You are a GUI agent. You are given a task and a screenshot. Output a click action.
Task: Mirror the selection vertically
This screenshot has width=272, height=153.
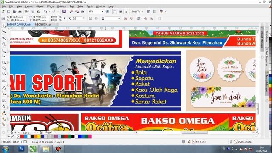[x=96, y=18]
